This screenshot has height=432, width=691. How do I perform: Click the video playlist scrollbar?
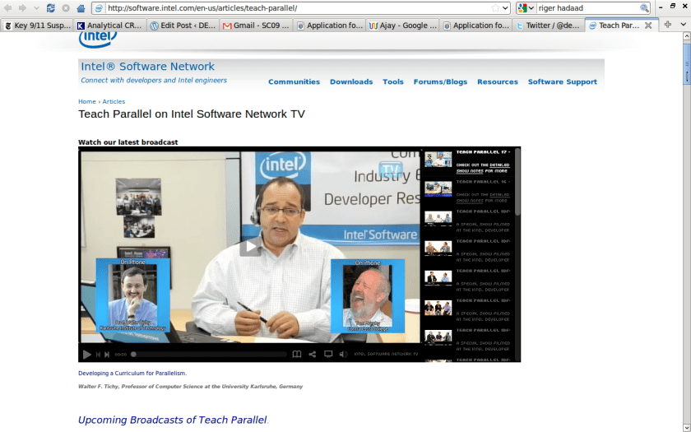click(x=517, y=182)
